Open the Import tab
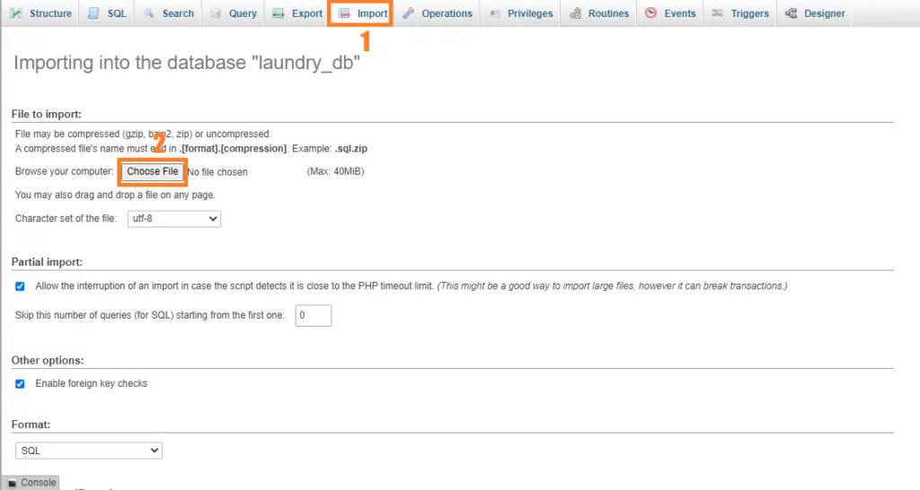This screenshot has width=920, height=490. click(363, 13)
